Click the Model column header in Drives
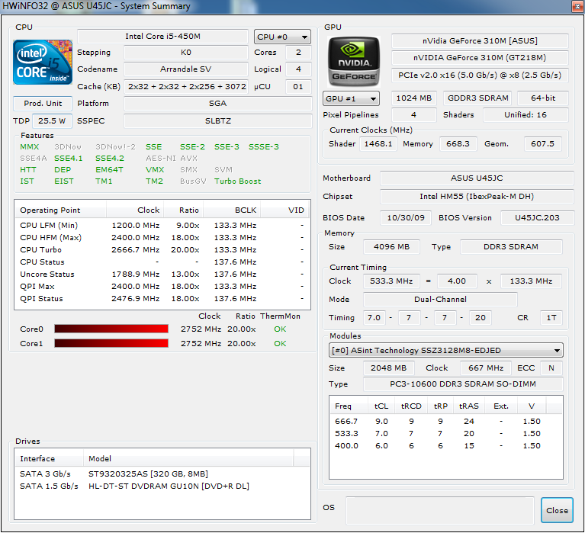The image size is (585, 533). click(188, 458)
